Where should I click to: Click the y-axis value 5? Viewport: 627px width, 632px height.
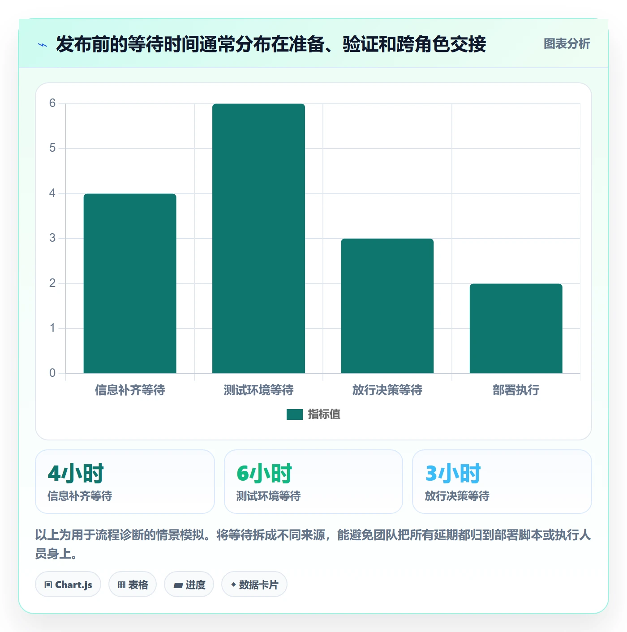point(52,148)
